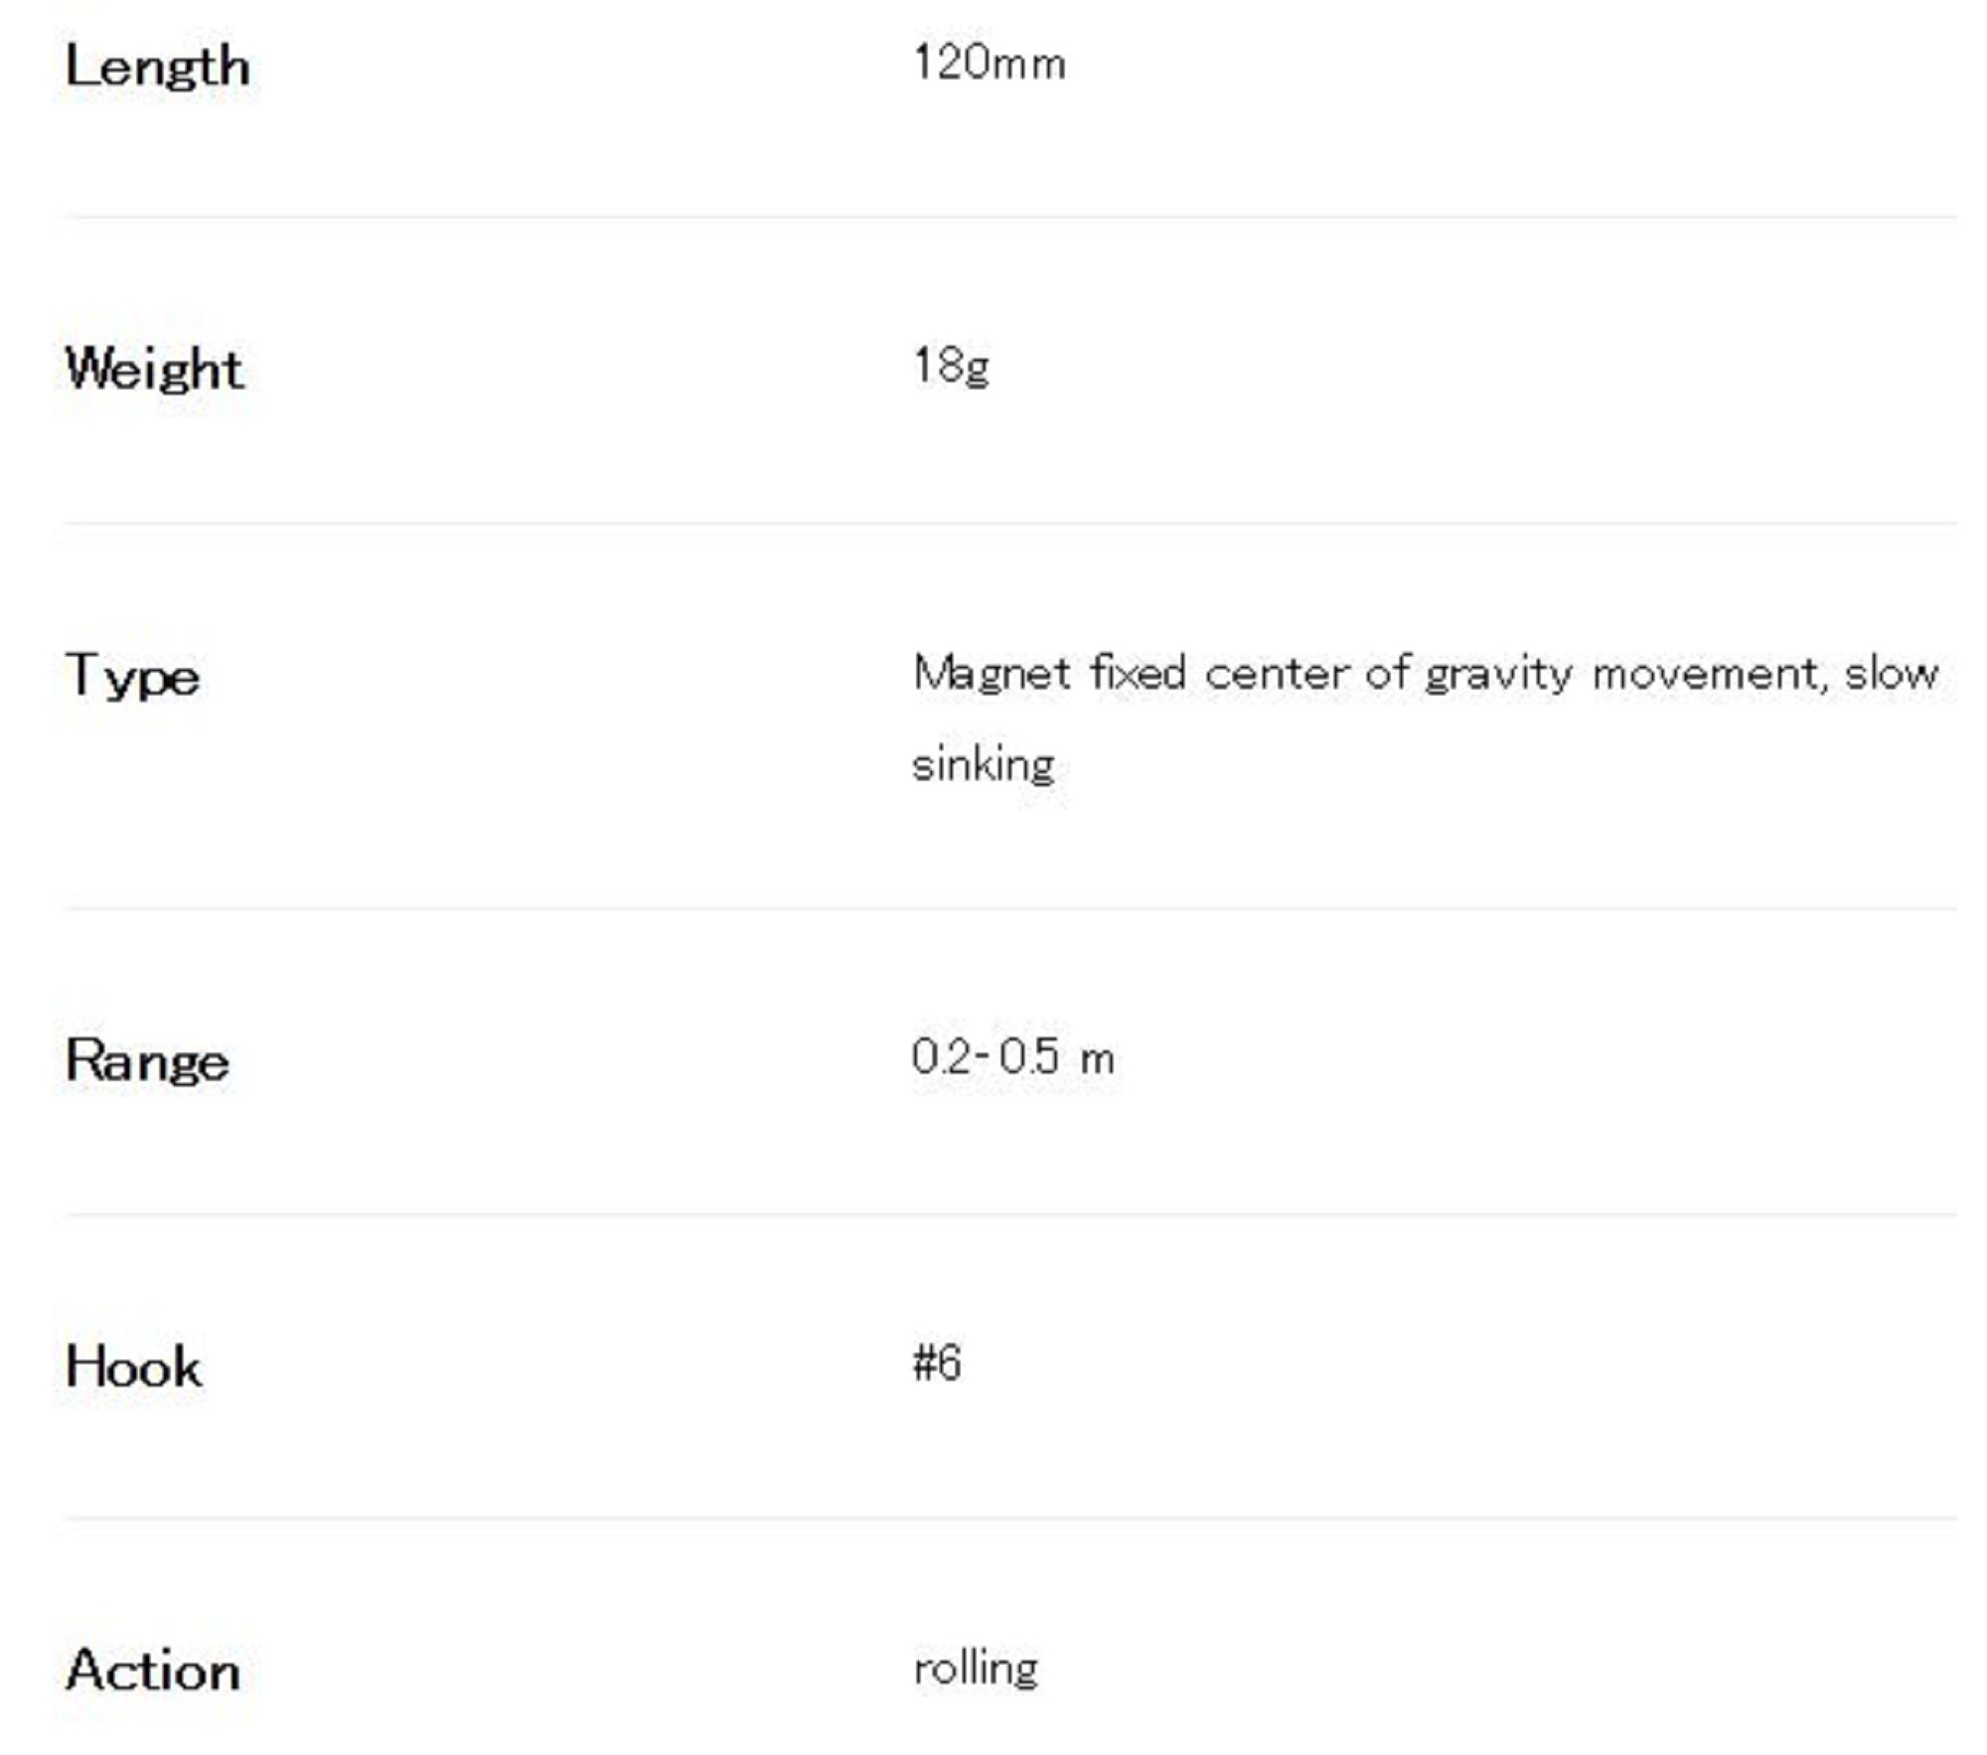Select the 0.2-0.5 range value
The width and height of the screenshot is (1987, 1755).
(985, 1057)
